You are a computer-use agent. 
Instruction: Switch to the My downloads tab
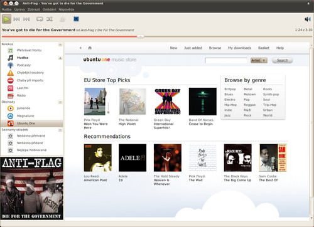(x=239, y=48)
